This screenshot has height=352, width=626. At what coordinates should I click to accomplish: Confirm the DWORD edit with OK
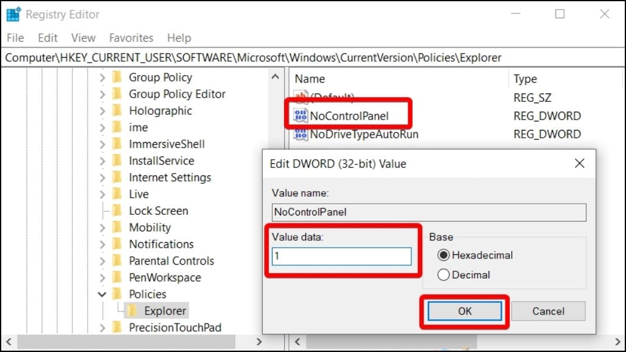[465, 311]
